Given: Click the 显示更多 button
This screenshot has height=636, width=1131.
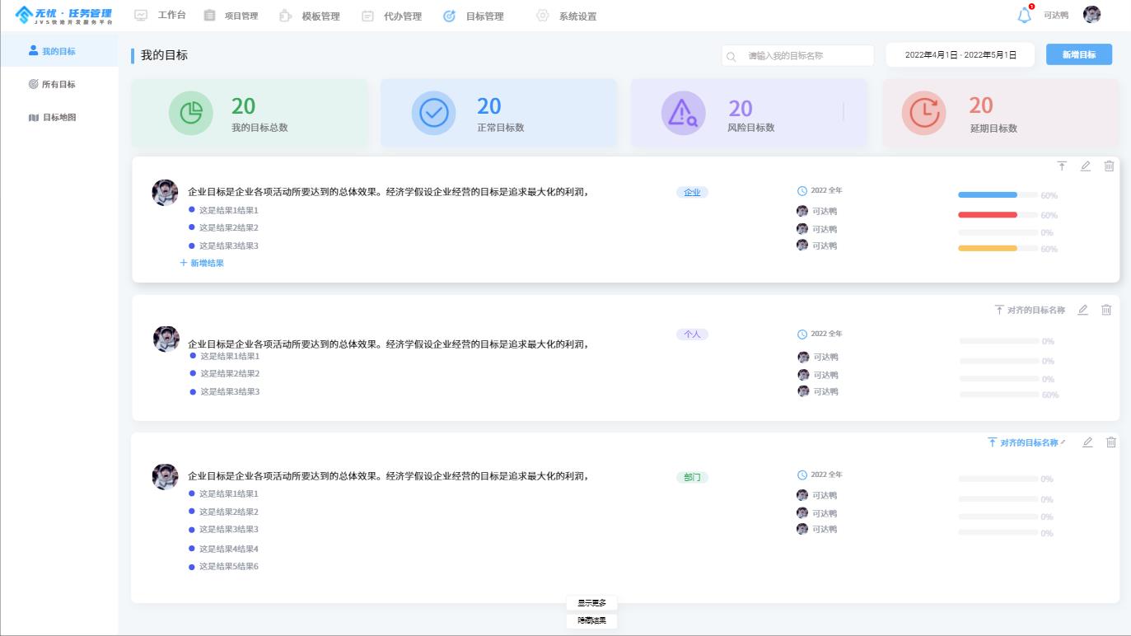Looking at the screenshot, I should (x=591, y=603).
